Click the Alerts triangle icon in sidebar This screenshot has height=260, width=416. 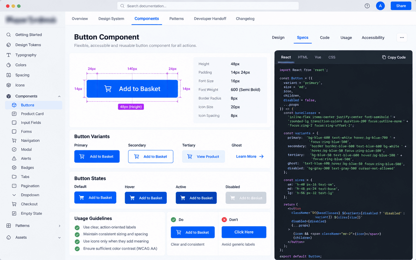[x=14, y=158]
